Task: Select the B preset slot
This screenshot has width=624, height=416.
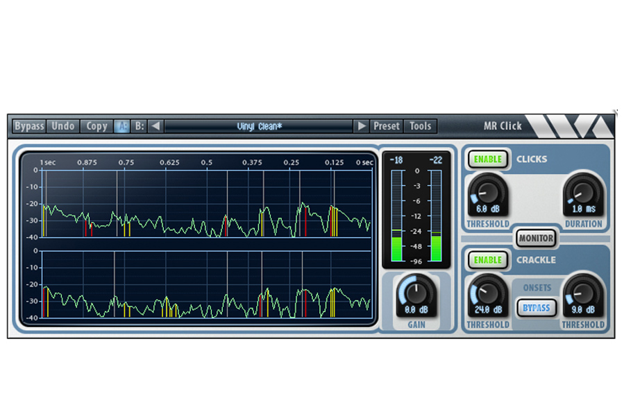Action: (140, 126)
